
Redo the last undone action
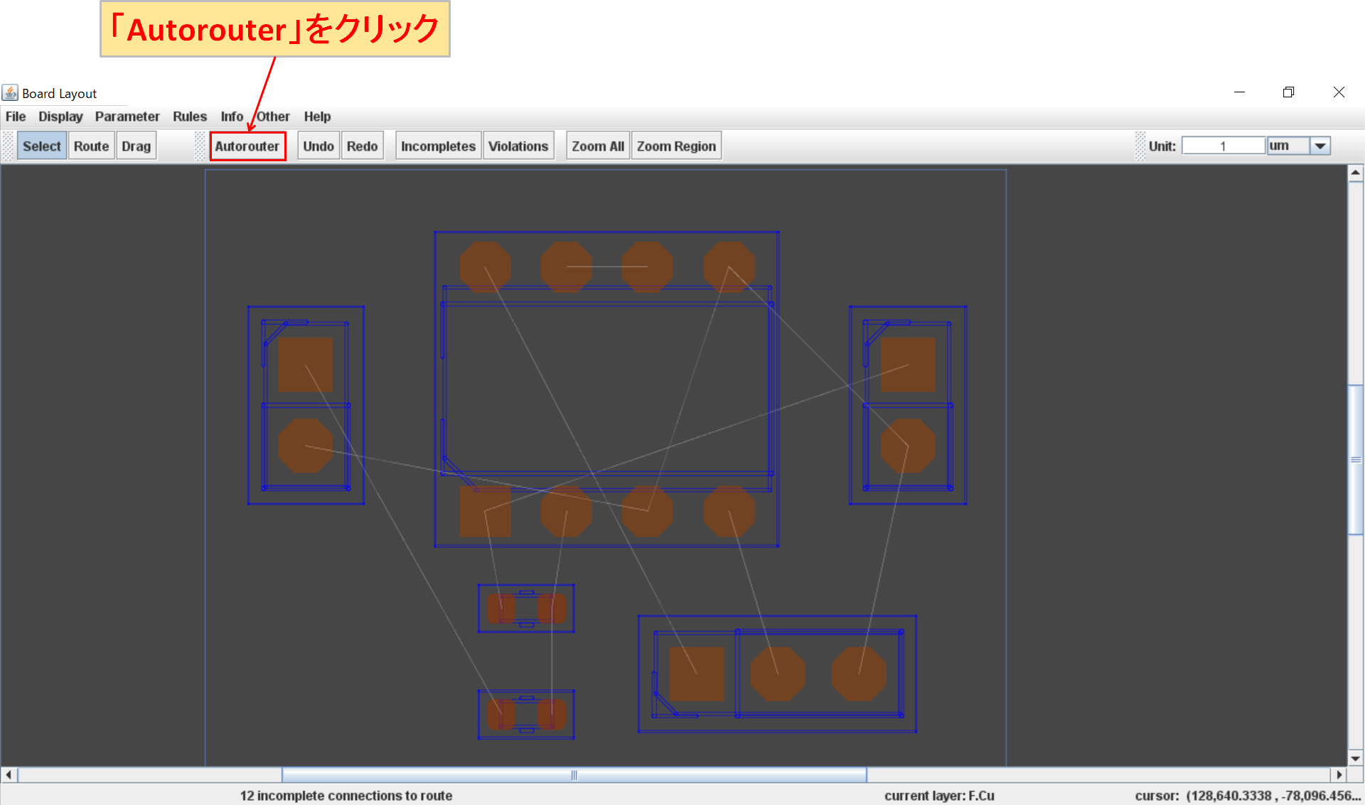tap(362, 146)
